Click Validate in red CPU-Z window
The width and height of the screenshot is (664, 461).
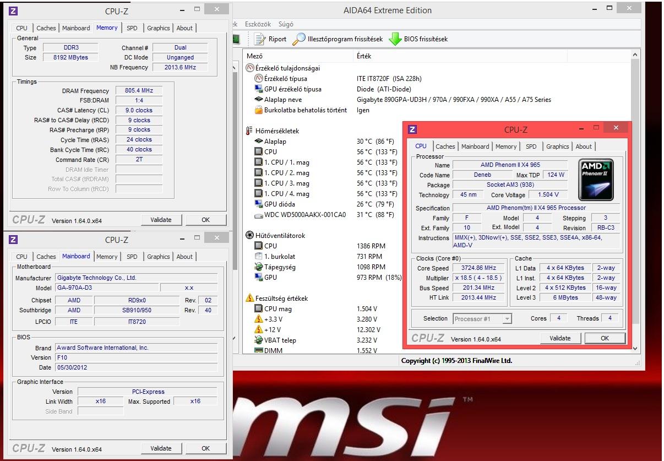click(x=560, y=338)
